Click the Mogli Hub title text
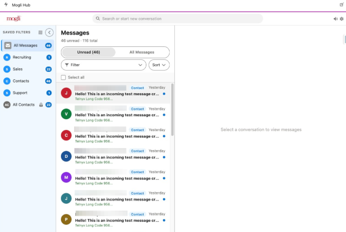Screen dimensions: 346x232 click(x=21, y=5)
